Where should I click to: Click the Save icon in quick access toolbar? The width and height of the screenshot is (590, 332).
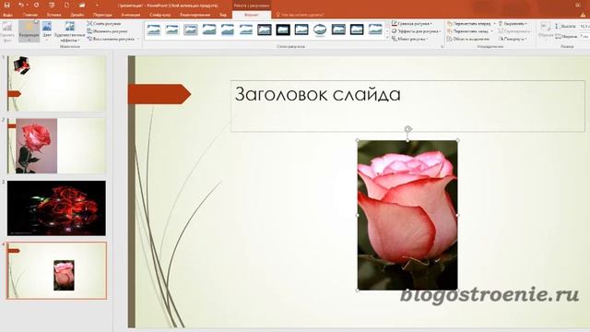(7, 5)
